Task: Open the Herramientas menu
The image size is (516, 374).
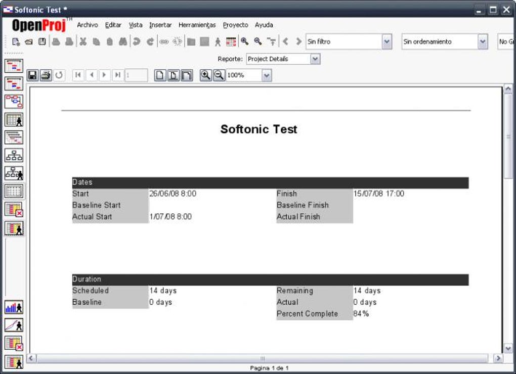Action: (197, 25)
